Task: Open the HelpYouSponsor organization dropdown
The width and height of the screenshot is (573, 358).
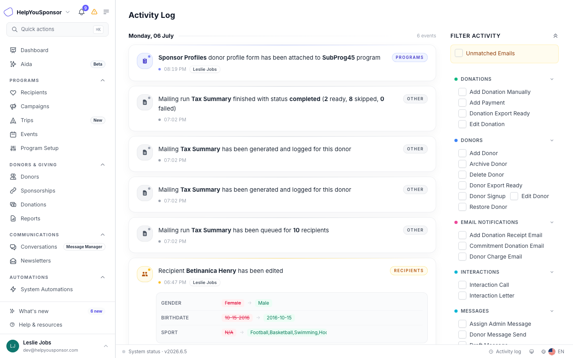Action: (x=68, y=12)
